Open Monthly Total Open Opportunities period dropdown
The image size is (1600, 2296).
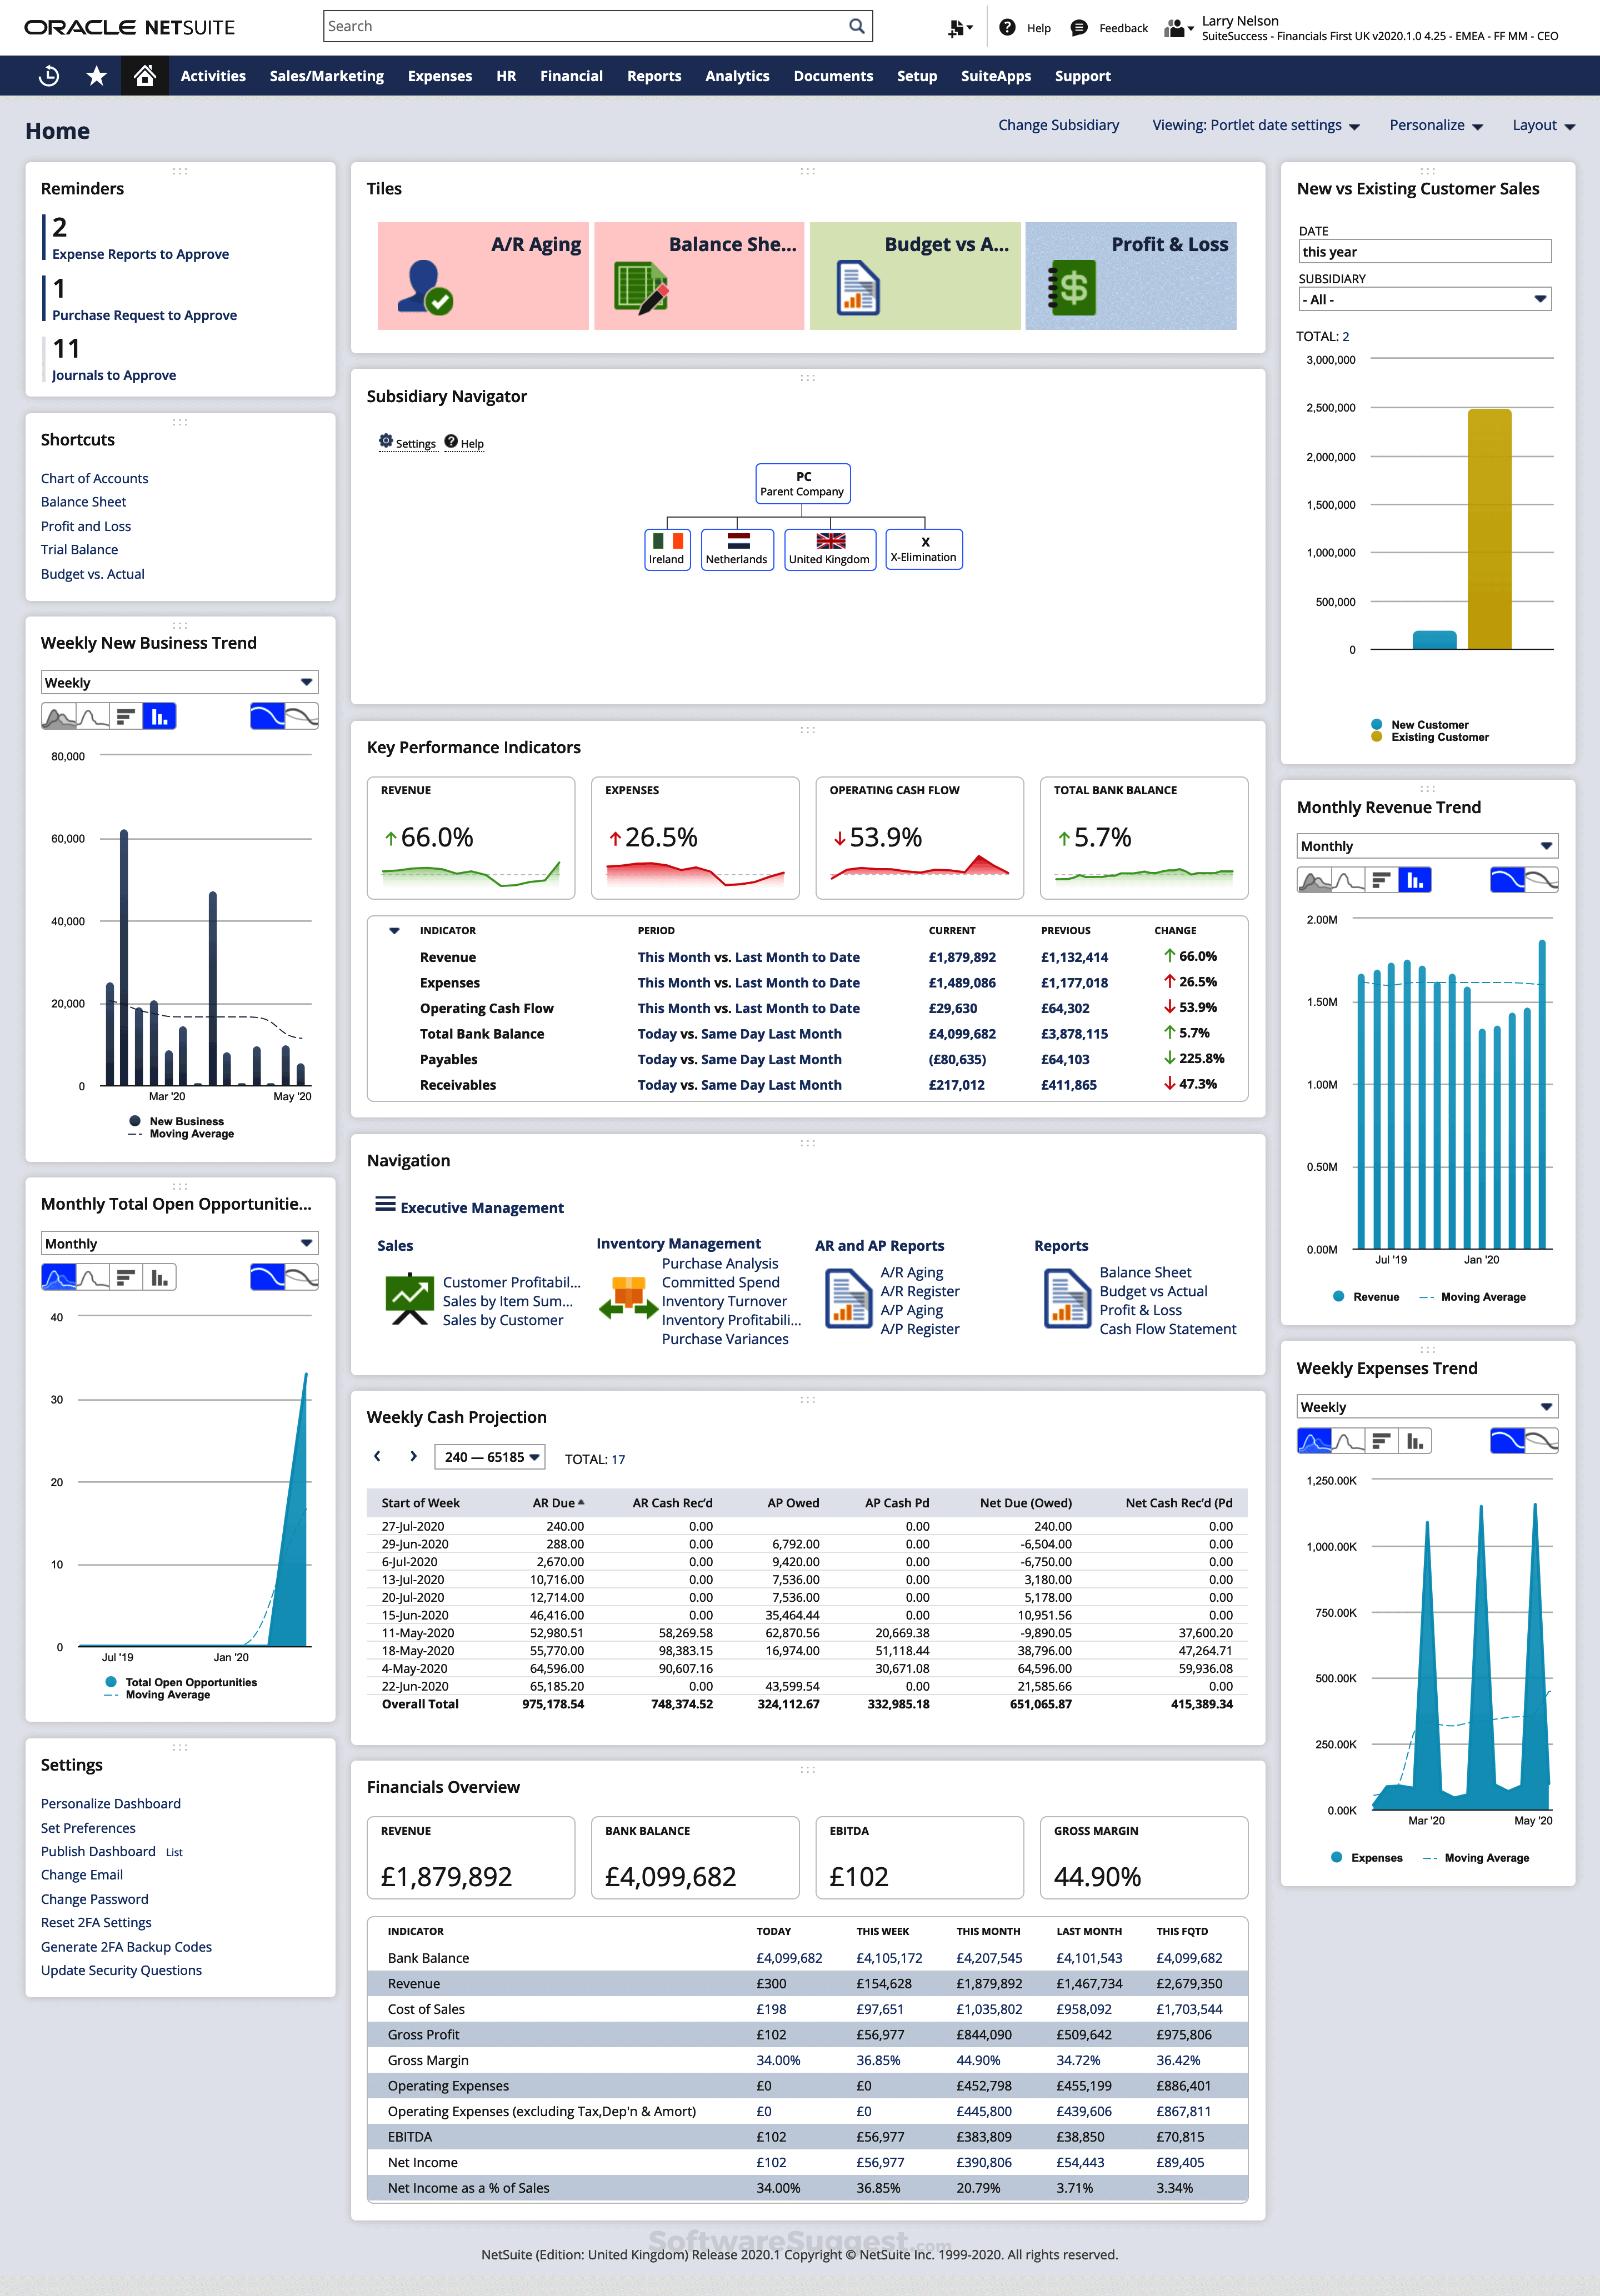[180, 1243]
